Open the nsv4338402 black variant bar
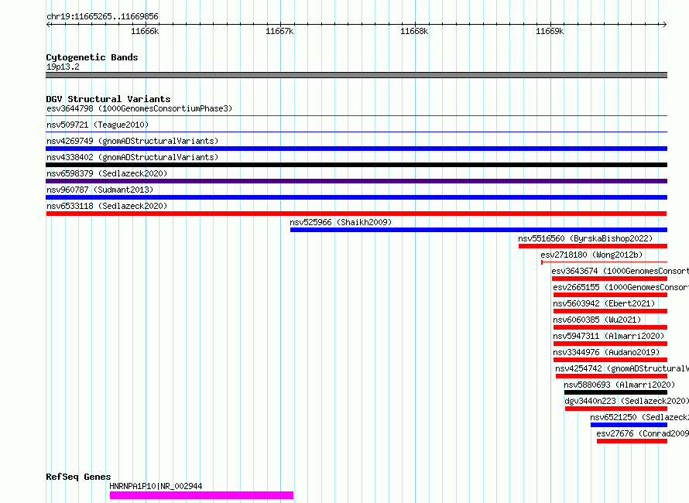 [356, 165]
